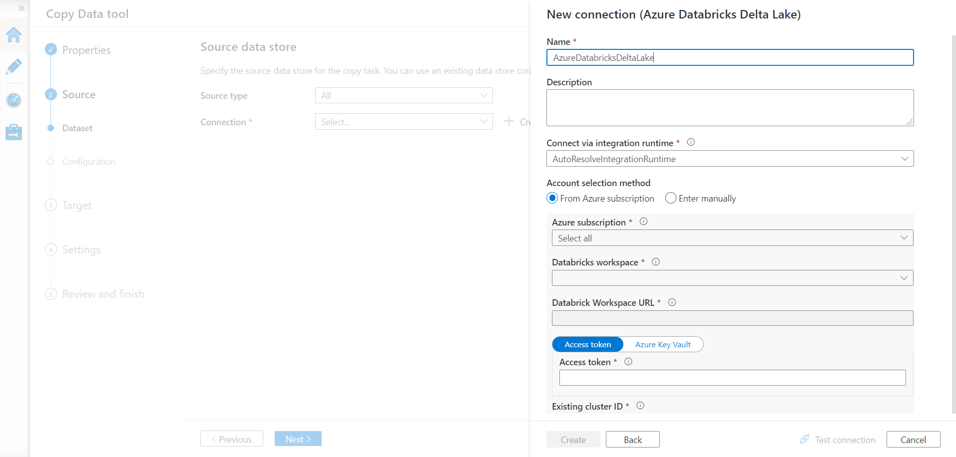The image size is (956, 457).
Task: Switch to the Access token tab
Action: pos(588,345)
